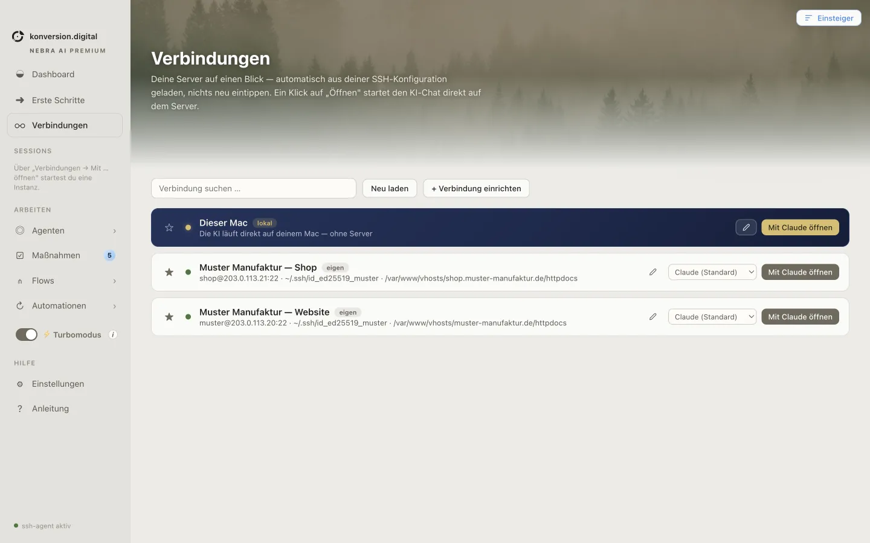Expand the Automationen chevron

pos(114,306)
